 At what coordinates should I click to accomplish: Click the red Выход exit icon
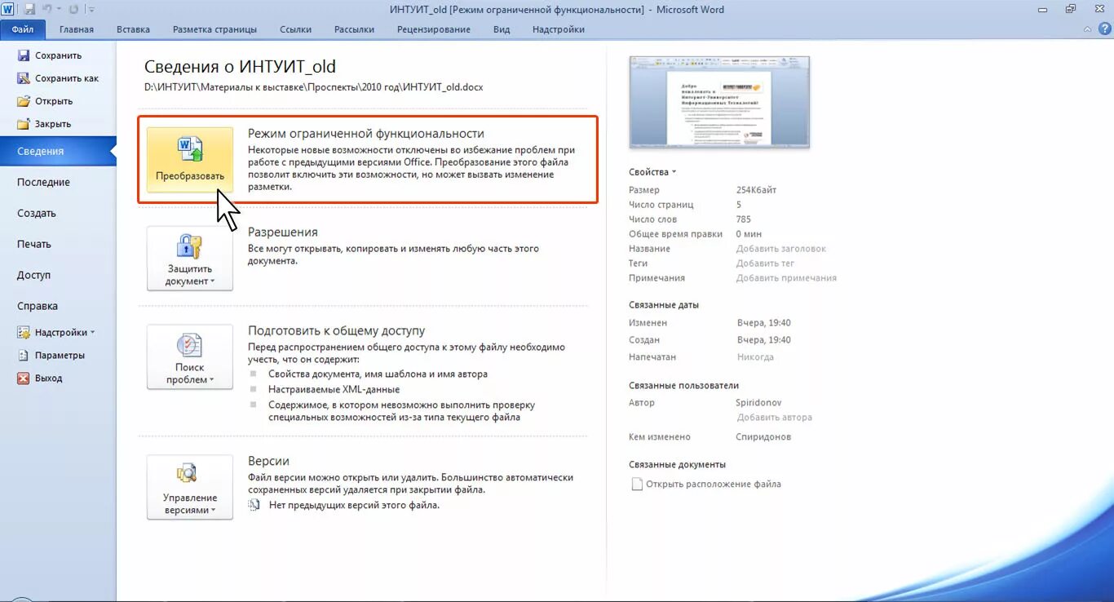click(24, 378)
